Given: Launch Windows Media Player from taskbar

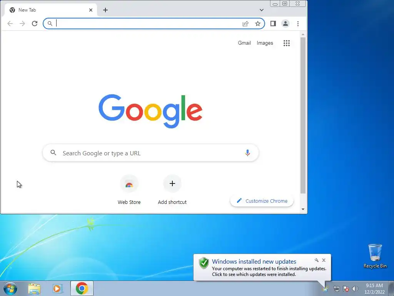Looking at the screenshot, I should (58, 288).
